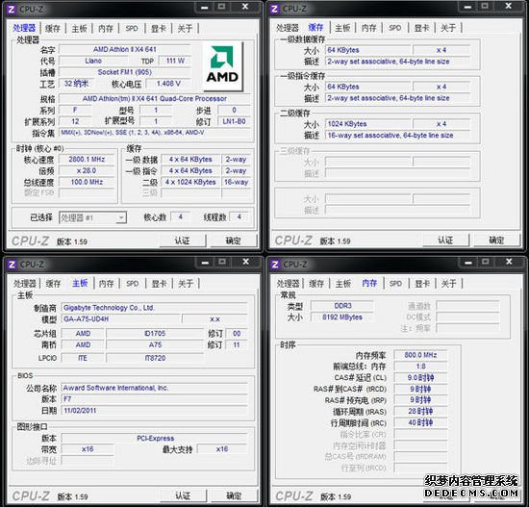Click the 线程数 value field
The width and height of the screenshot is (529, 507).
click(239, 217)
